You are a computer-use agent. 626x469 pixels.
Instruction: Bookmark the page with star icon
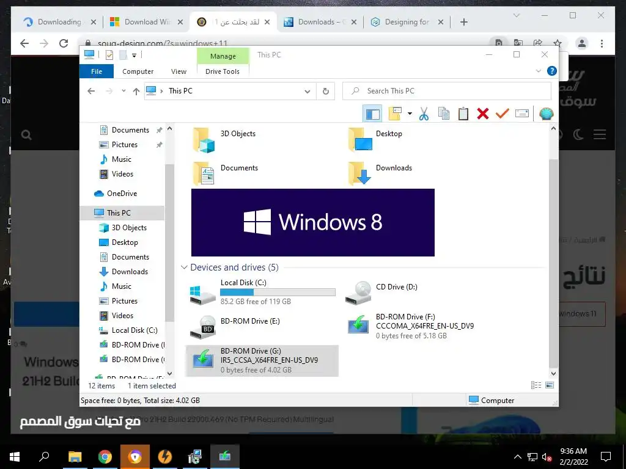(558, 43)
